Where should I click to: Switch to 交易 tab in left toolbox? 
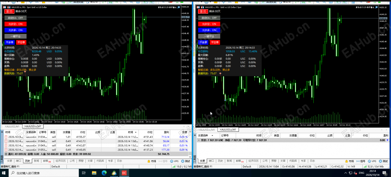tap(9, 161)
